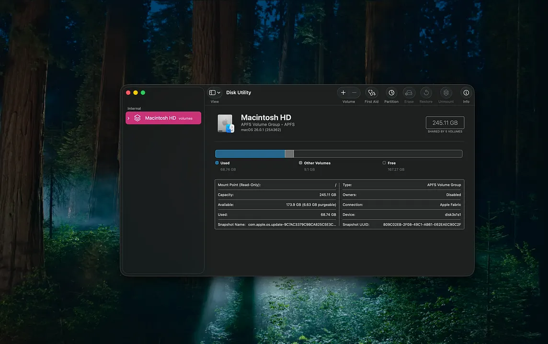Zoom the window with green button
Viewport: 548px width, 344px height.
pos(143,92)
